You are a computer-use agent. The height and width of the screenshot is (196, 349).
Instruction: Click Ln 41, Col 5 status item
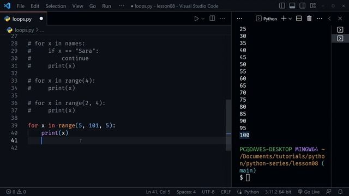[x=158, y=192]
